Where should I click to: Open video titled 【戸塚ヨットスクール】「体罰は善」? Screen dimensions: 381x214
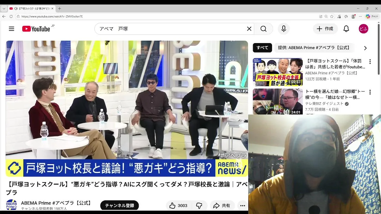click(335, 64)
